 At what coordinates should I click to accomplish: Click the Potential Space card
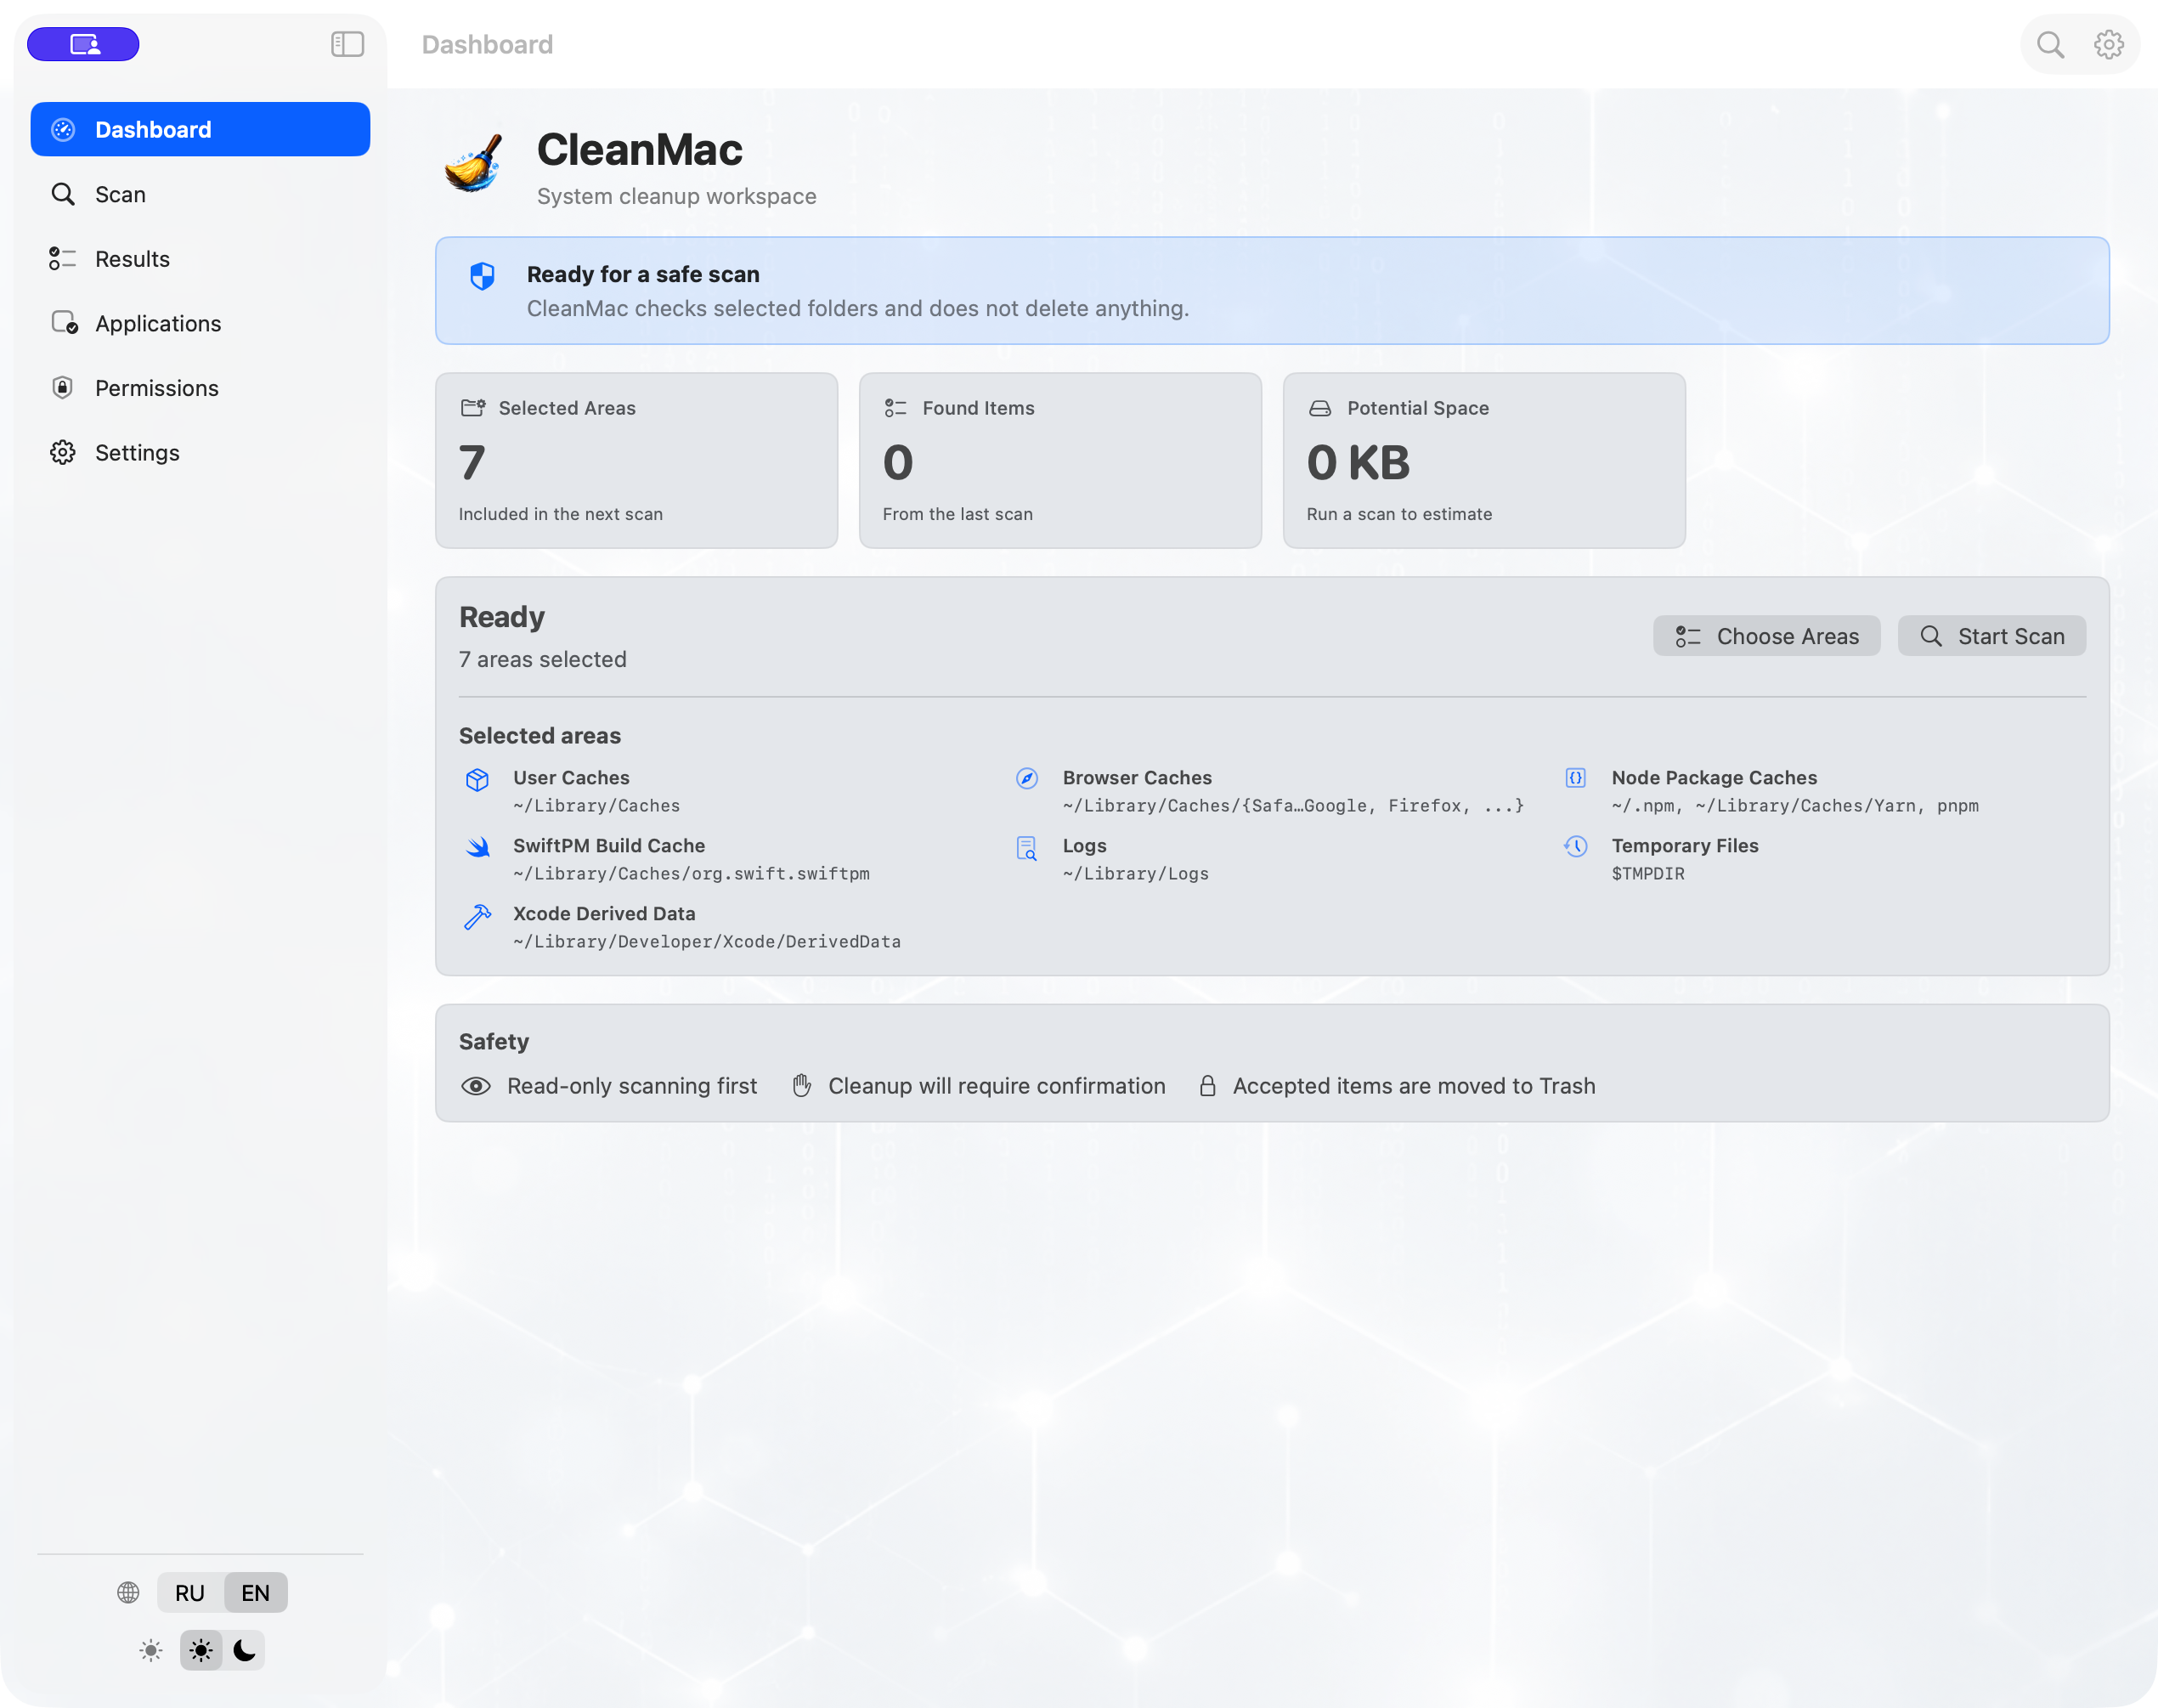(1483, 460)
